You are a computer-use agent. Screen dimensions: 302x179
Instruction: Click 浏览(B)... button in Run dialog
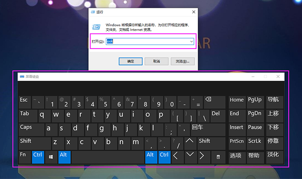click(x=183, y=61)
